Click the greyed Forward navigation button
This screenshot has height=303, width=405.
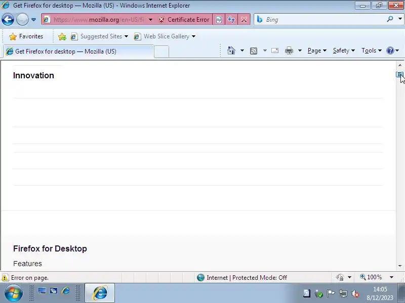pos(22,20)
